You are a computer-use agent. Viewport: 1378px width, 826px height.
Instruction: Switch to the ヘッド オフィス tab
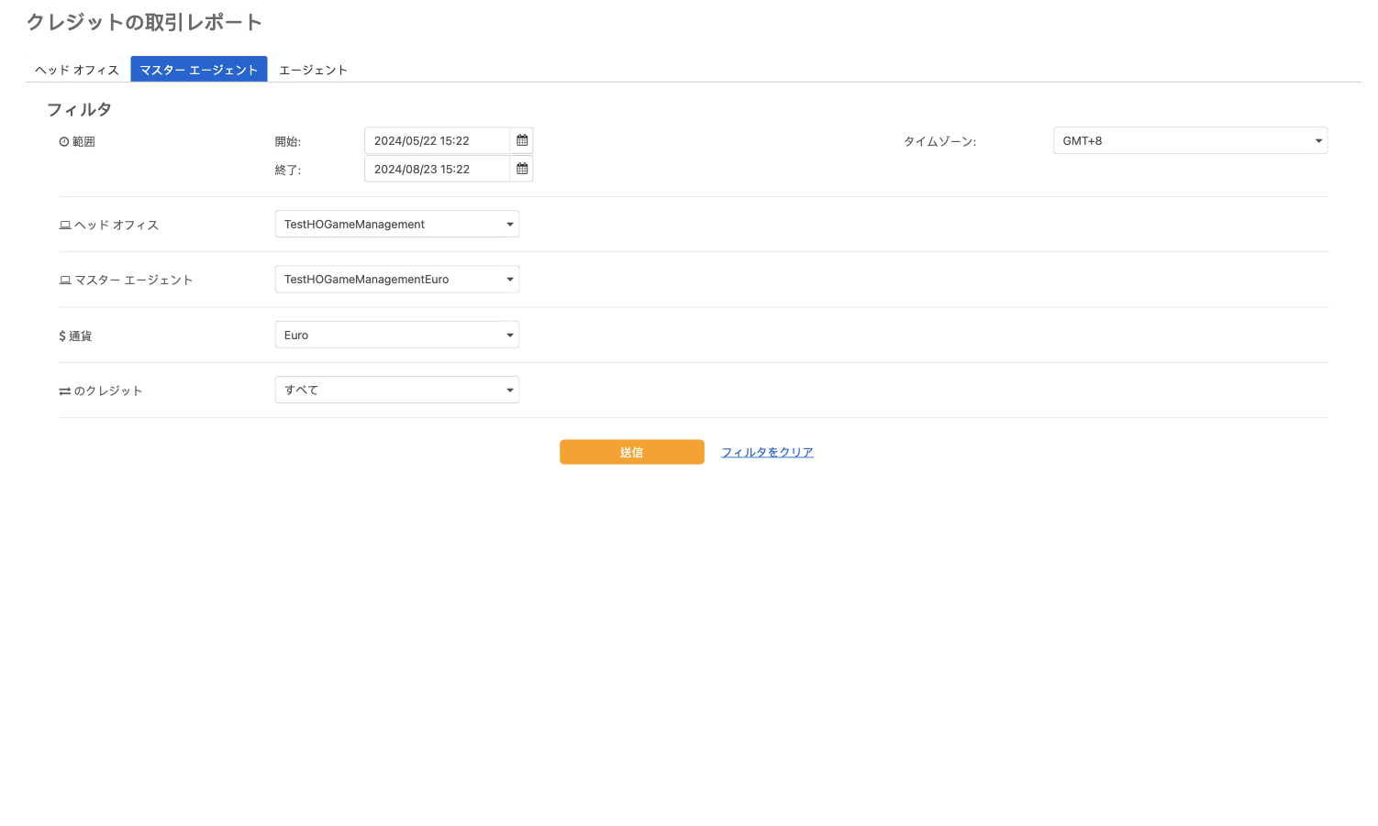click(77, 70)
